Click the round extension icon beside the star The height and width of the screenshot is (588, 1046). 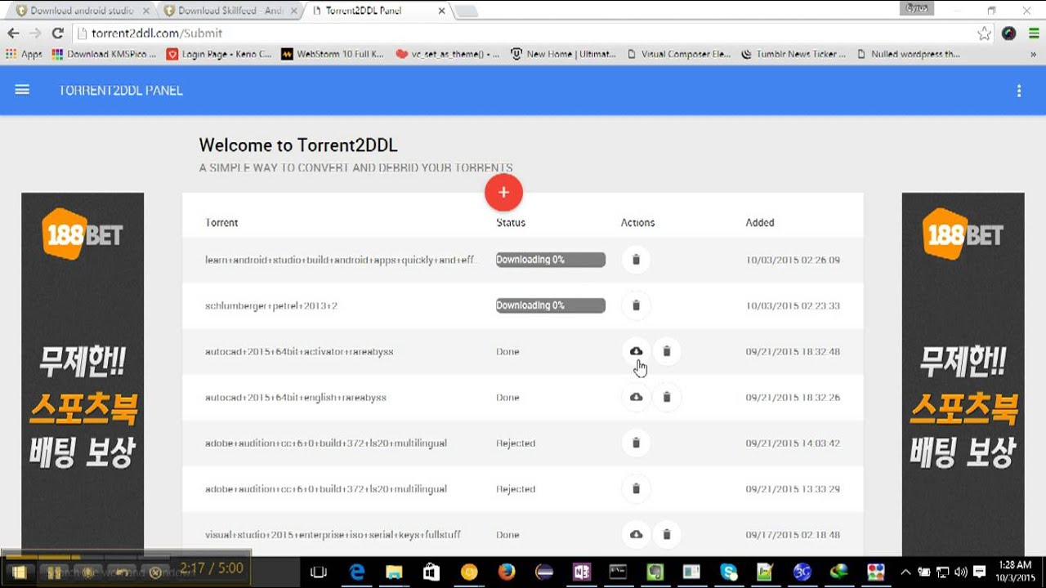tap(1008, 33)
